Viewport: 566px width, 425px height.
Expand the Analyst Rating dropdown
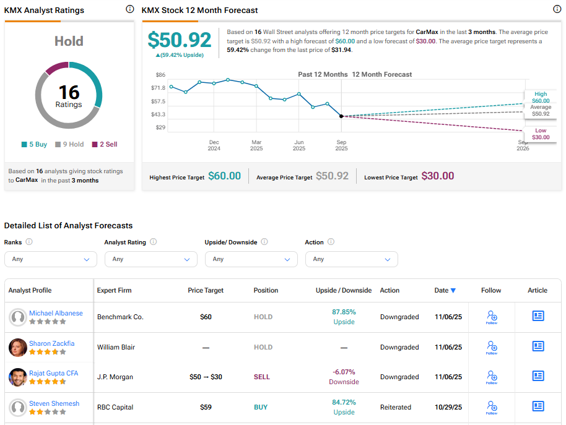coord(151,259)
